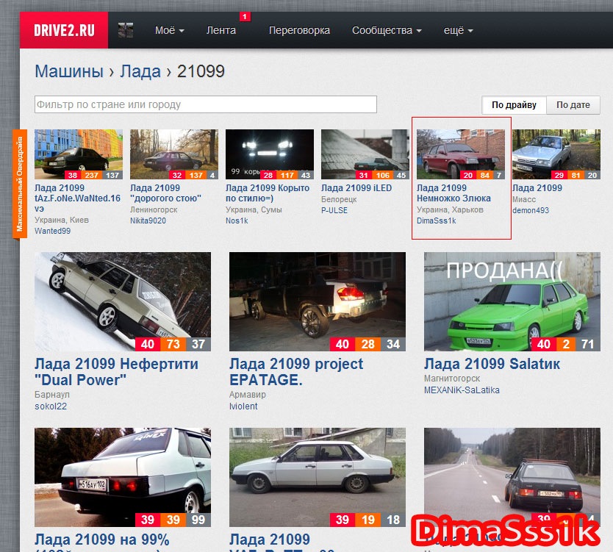Click the DRIVE2.RU logo

64,30
